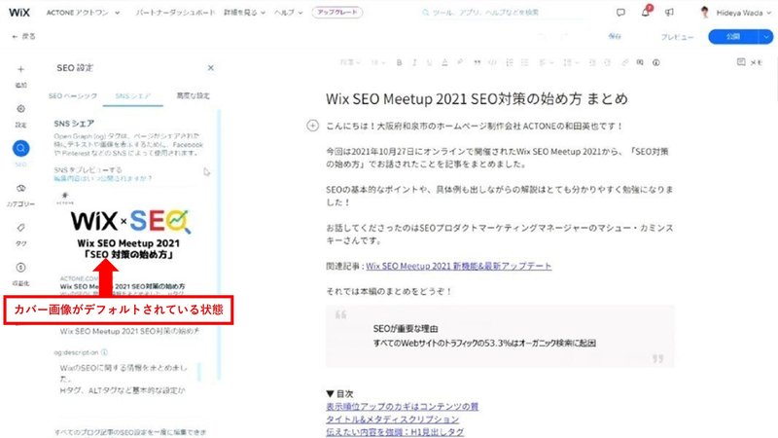
Task: Click the info icon next to og:description
Action: coord(104,352)
